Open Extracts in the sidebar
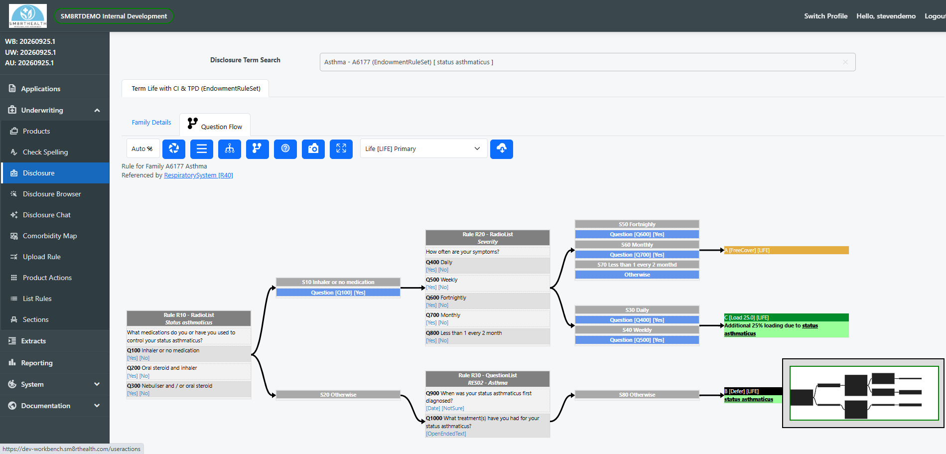Screen dimensions: 946x454 (55, 341)
